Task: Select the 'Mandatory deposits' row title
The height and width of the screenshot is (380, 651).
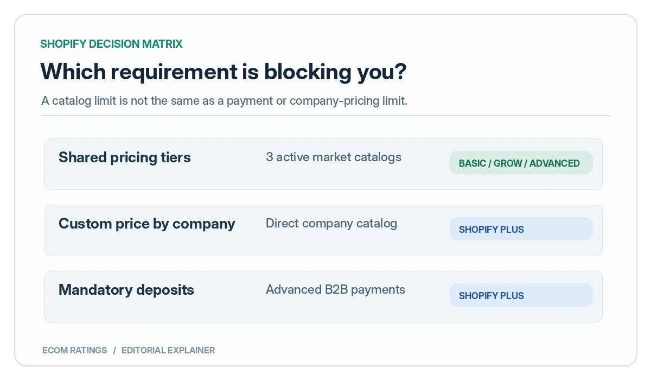Action: pyautogui.click(x=126, y=290)
